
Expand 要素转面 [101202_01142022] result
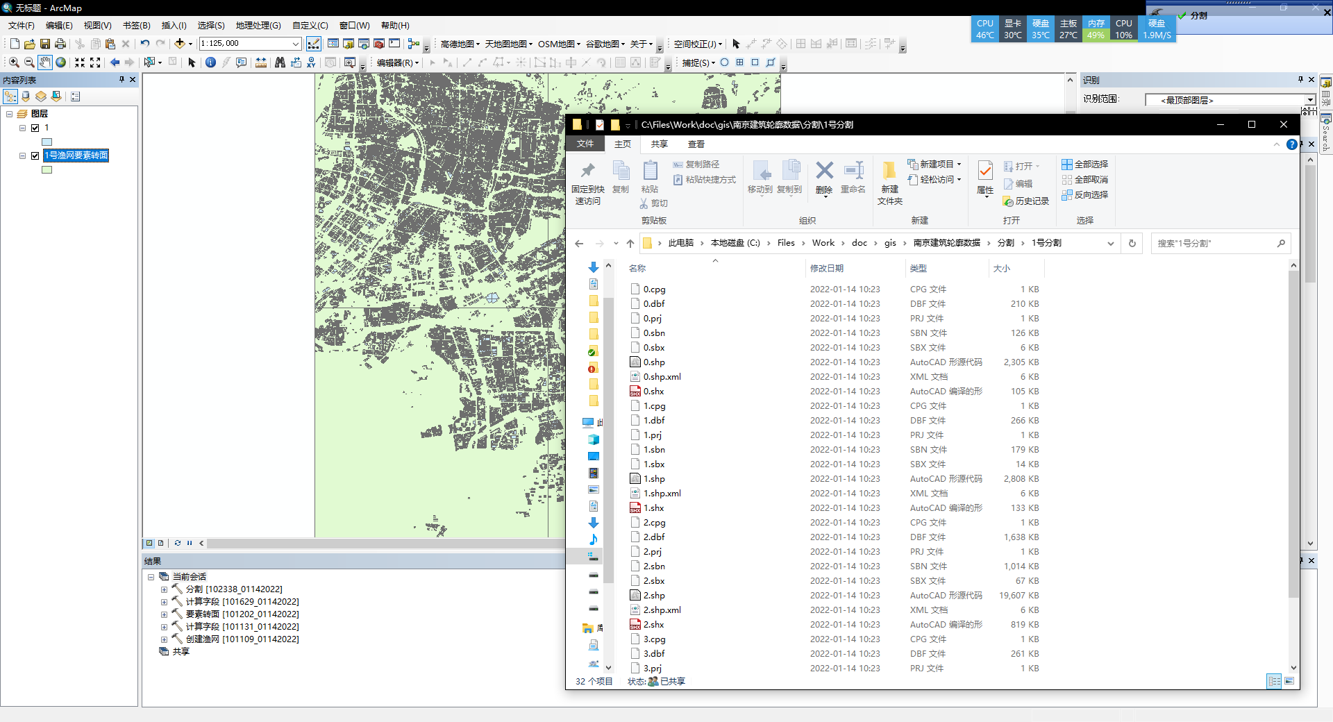tap(164, 614)
